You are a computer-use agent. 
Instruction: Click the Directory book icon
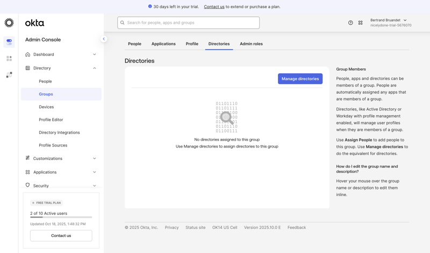pyautogui.click(x=28, y=68)
